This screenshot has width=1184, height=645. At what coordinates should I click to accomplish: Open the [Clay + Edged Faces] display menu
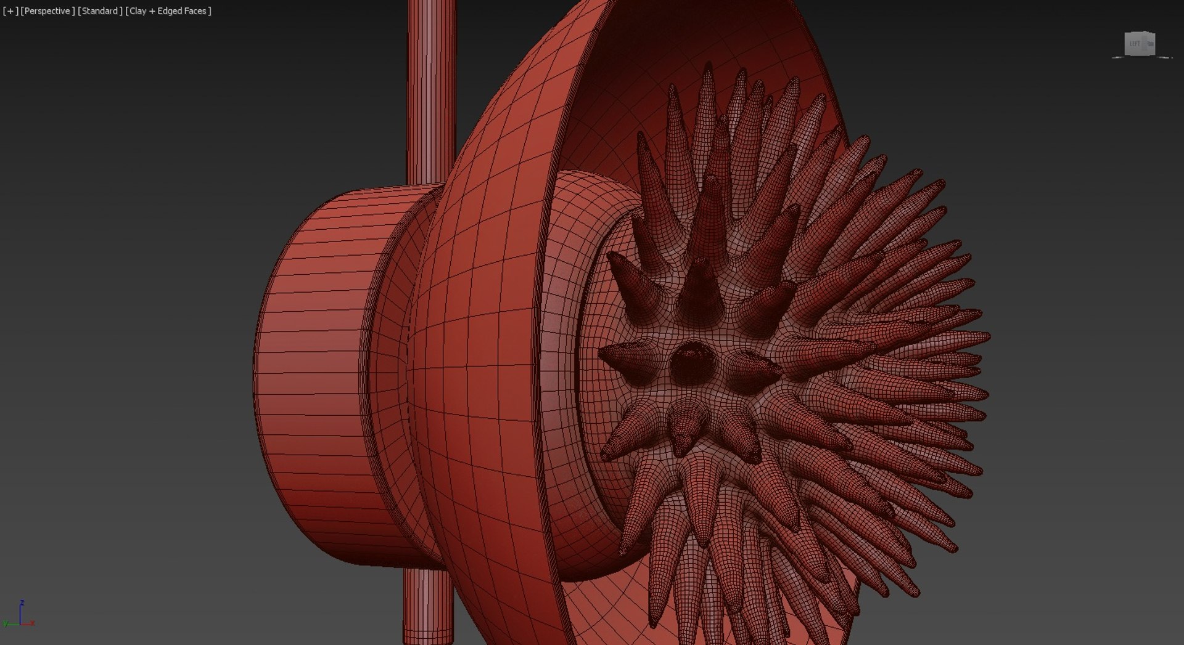pos(168,11)
